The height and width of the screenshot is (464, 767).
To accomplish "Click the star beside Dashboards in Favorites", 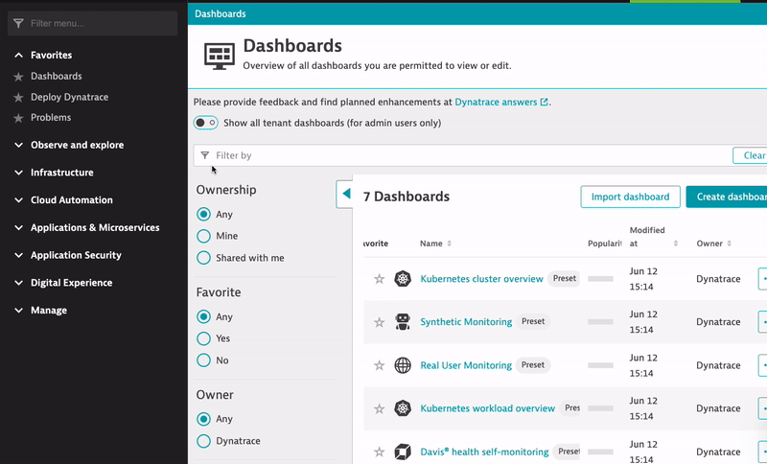I will point(18,77).
